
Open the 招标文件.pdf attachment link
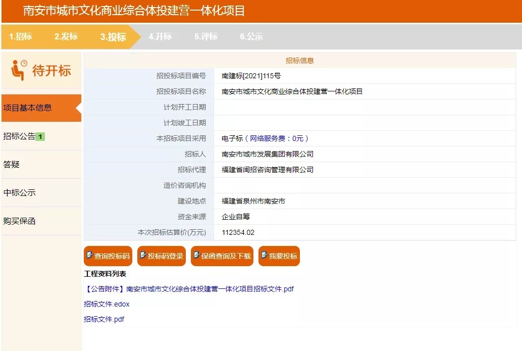[x=103, y=319]
